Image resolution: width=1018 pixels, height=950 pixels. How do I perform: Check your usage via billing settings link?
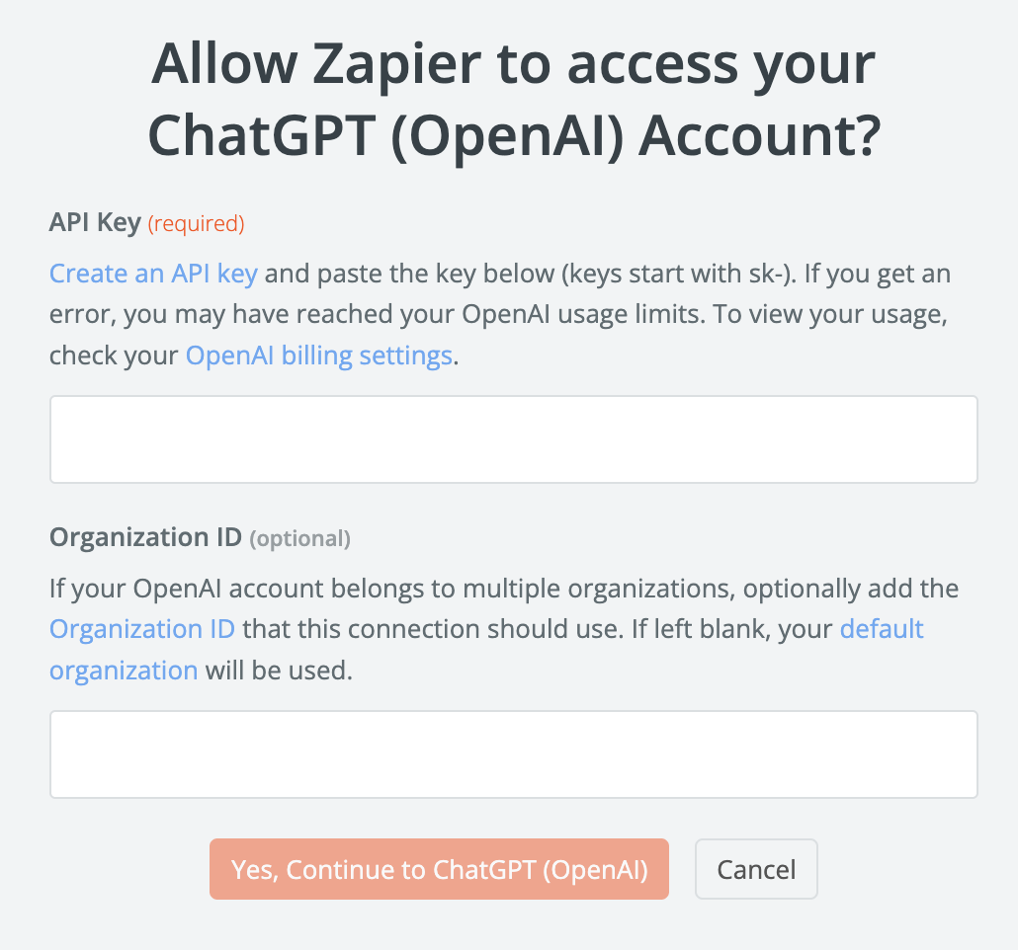point(318,355)
